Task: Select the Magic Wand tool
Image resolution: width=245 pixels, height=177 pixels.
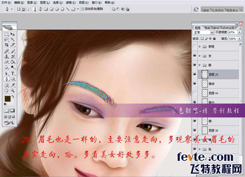Action: [x=13, y=40]
